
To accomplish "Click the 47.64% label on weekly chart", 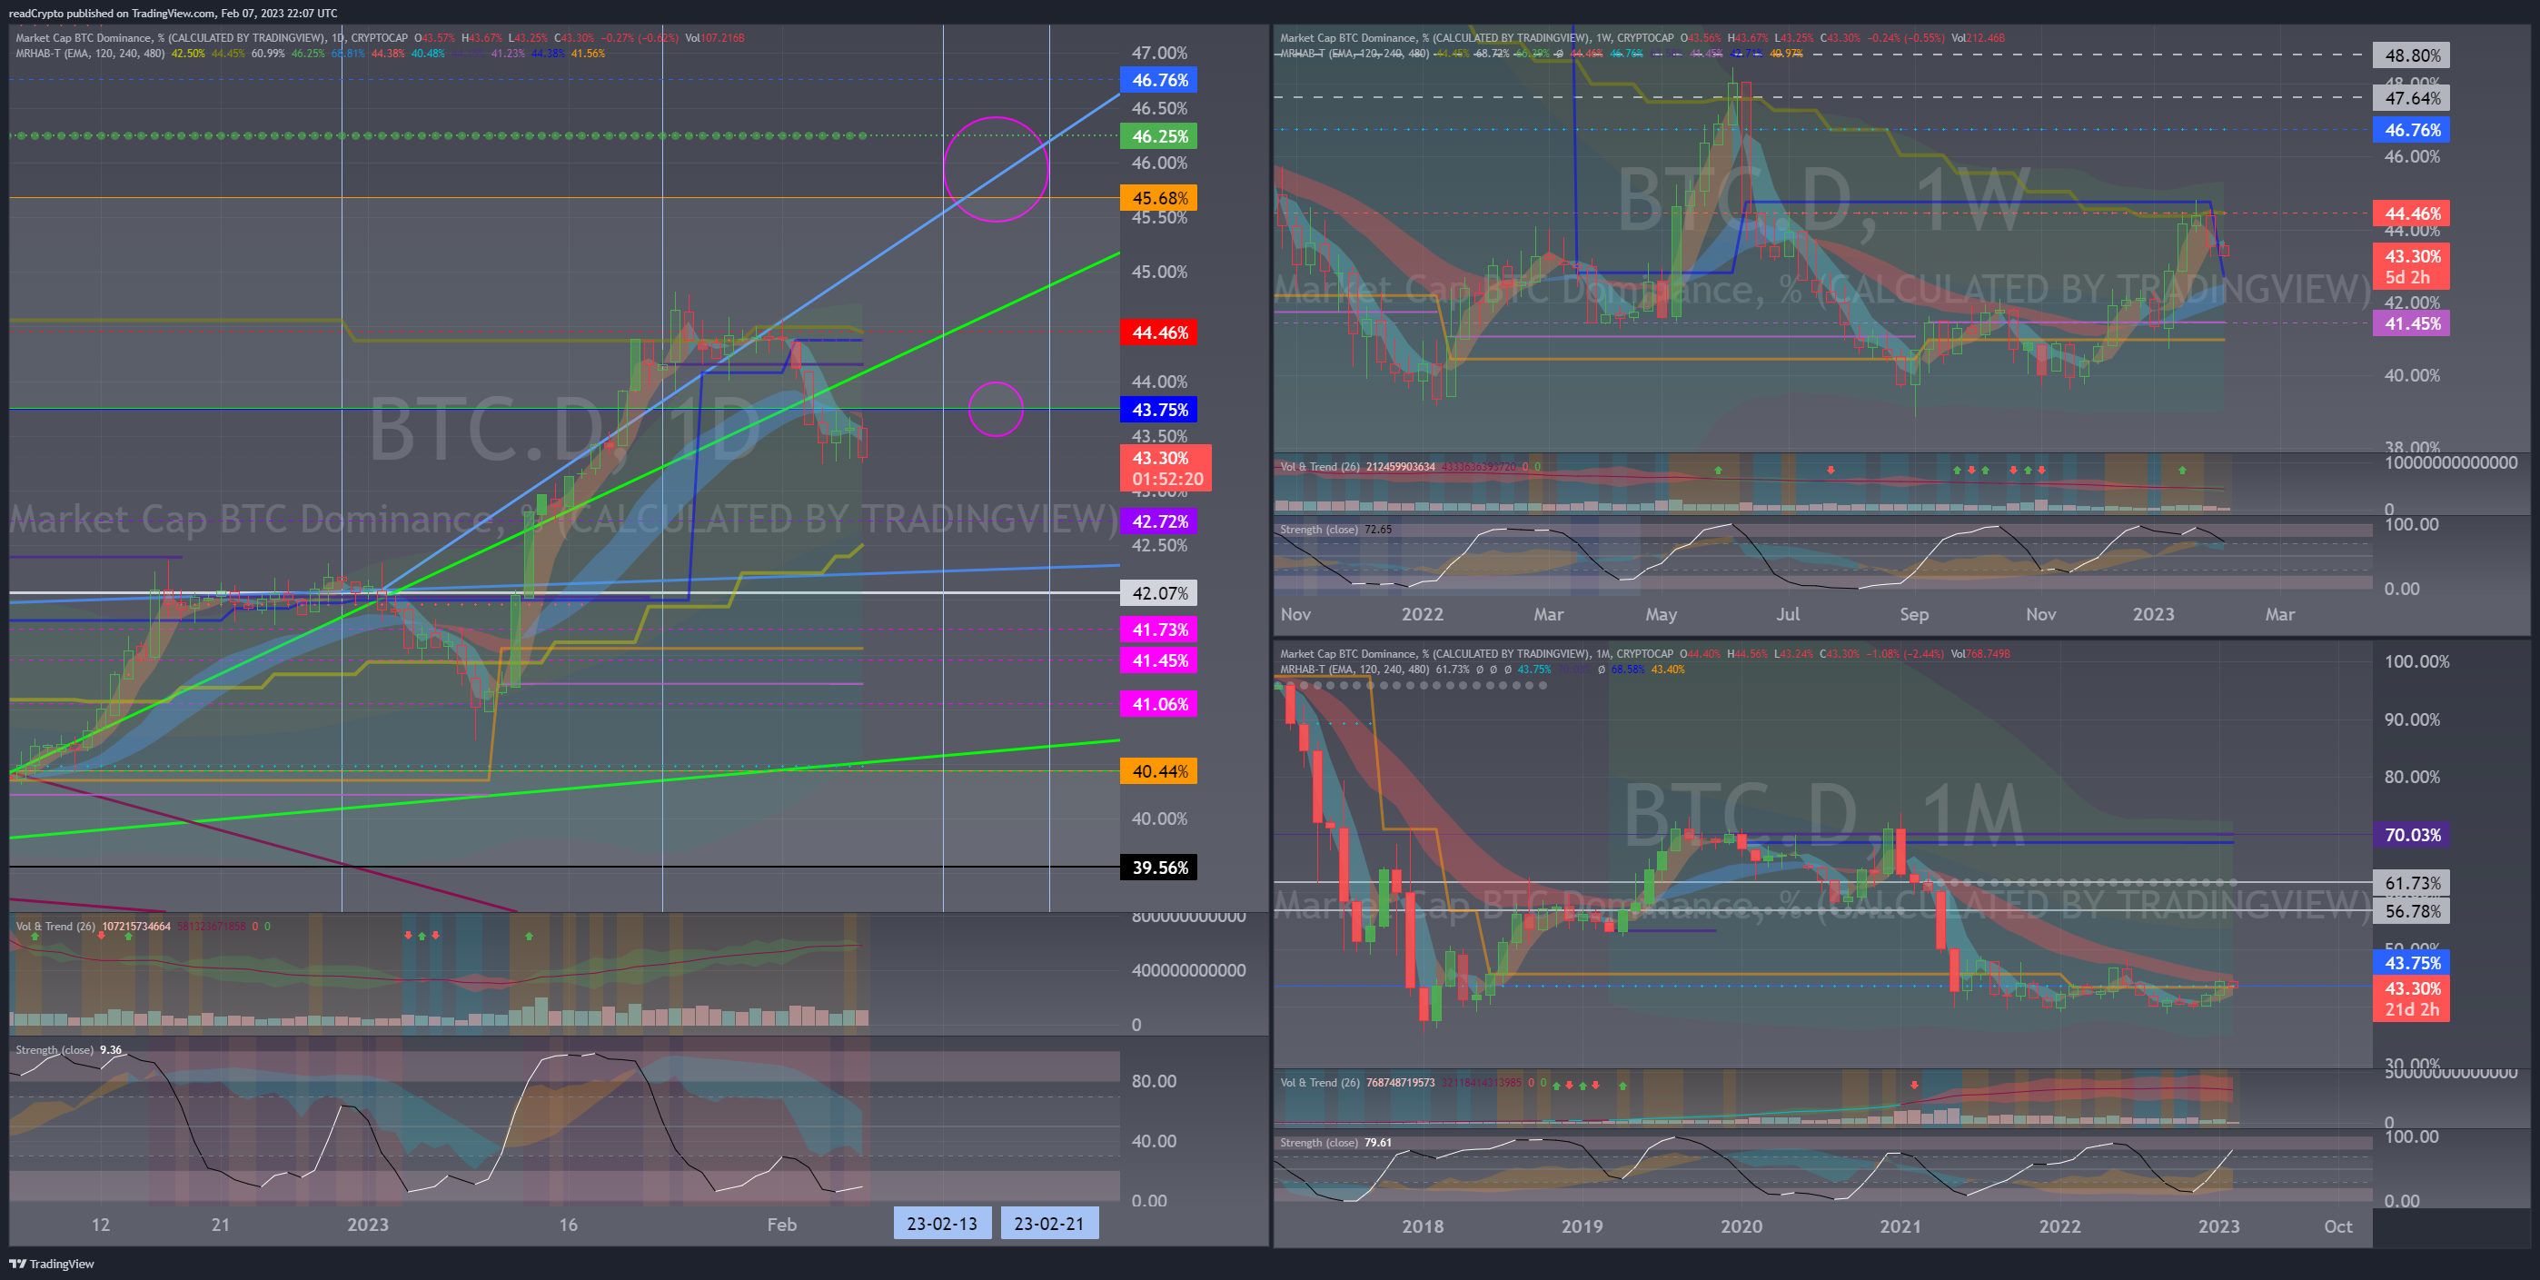I will [2412, 99].
